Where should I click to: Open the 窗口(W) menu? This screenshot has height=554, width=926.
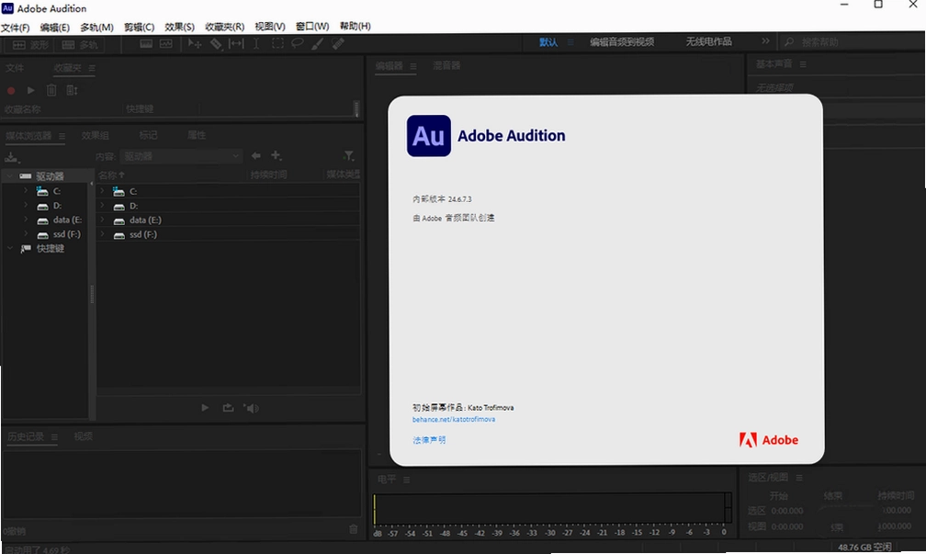(x=312, y=27)
